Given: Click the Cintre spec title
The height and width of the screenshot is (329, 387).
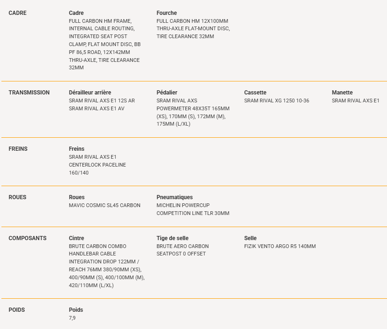Looking at the screenshot, I should point(76,238).
